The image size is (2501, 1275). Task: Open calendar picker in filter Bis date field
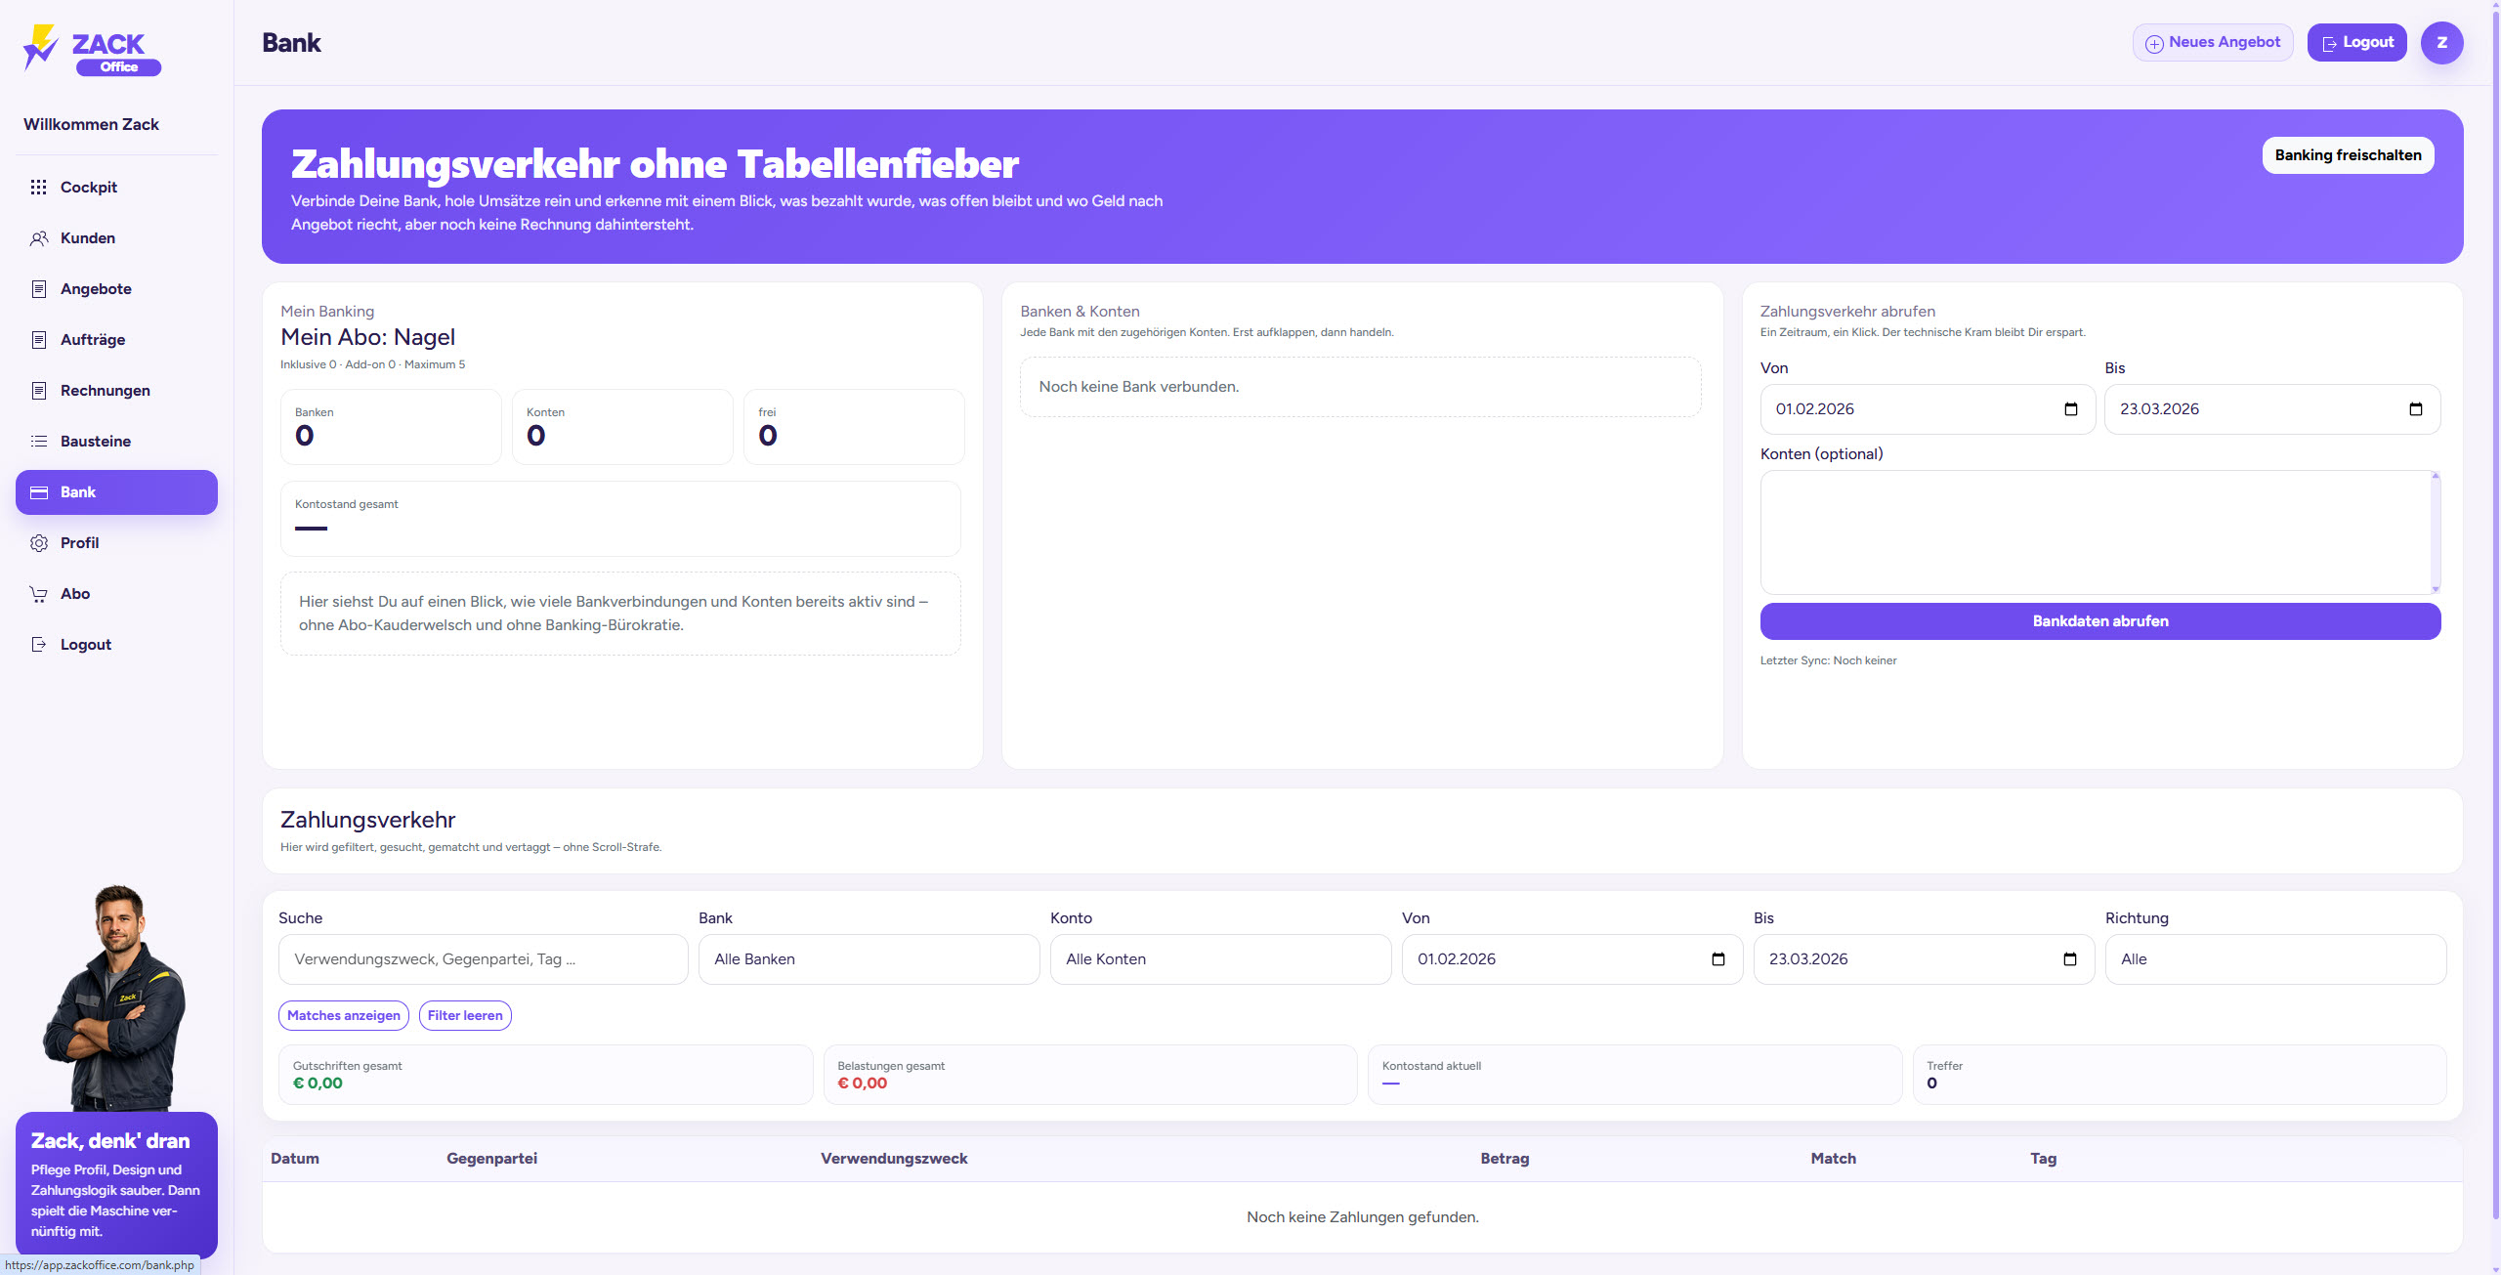[x=2069, y=959]
